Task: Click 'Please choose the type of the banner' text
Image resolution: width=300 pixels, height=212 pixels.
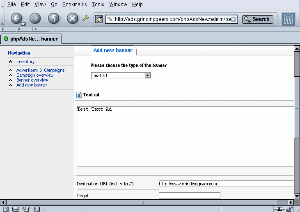Action: pos(128,65)
